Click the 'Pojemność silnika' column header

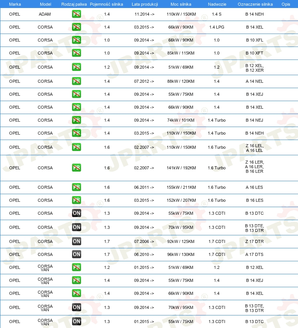[106, 4]
